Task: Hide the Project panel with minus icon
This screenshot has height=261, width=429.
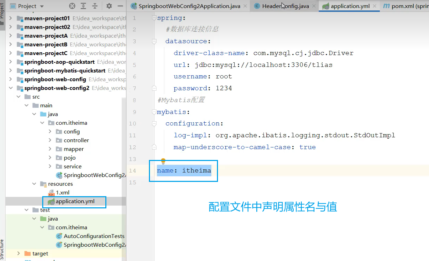Action: click(120, 6)
